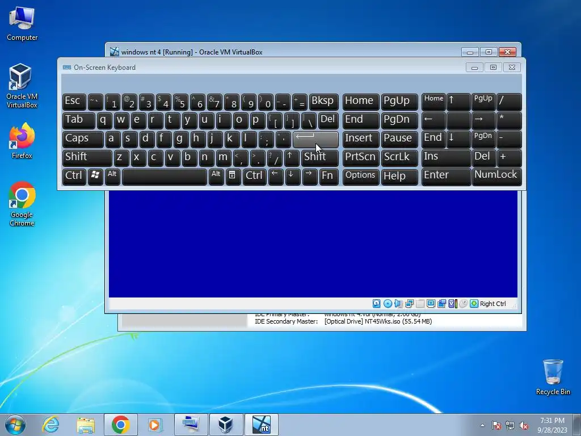Screen dimensions: 581x436
Task: Select the Firefox desktop shortcut
Action: pos(22,141)
